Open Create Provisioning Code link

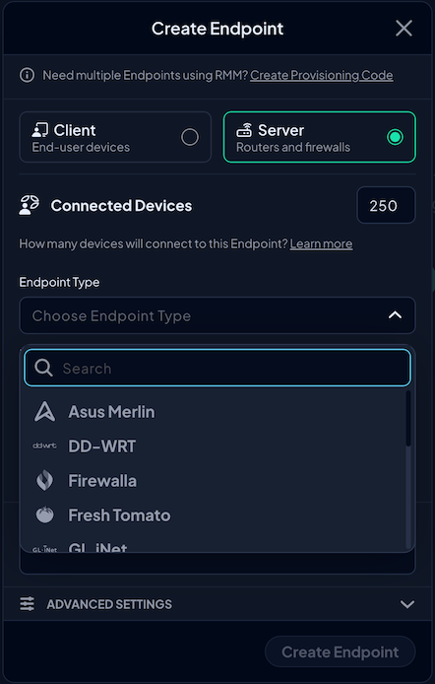click(x=322, y=75)
